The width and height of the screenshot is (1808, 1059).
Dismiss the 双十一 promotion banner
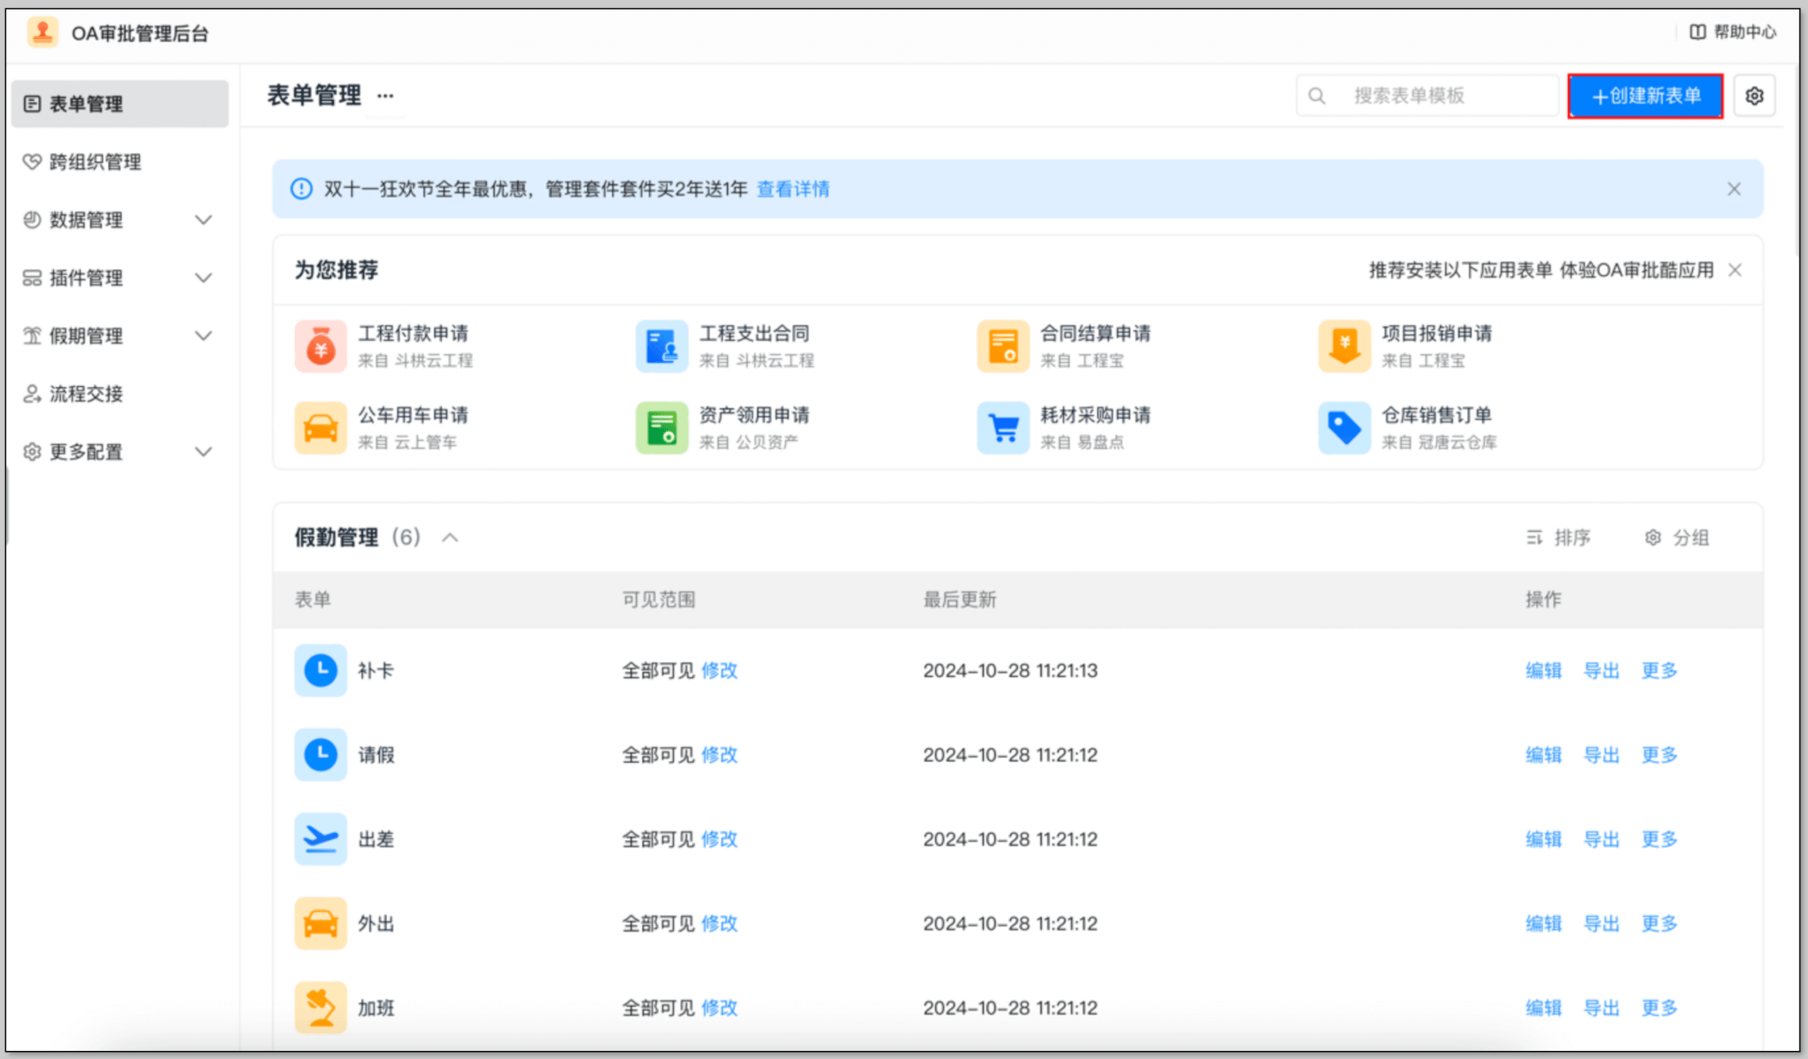(x=1734, y=189)
